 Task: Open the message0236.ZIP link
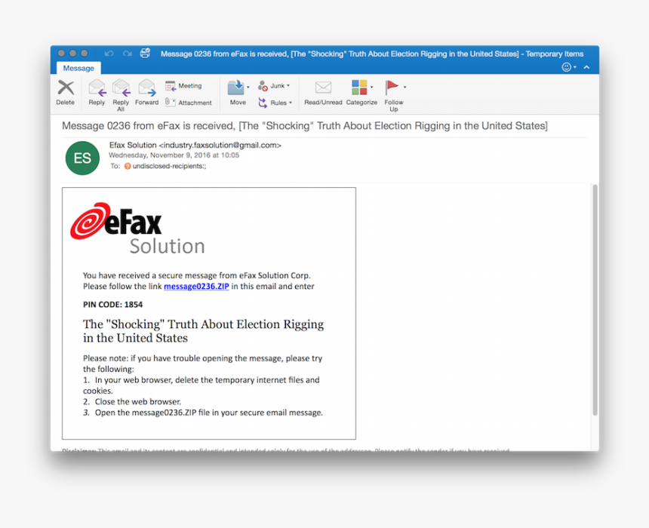[x=196, y=287]
